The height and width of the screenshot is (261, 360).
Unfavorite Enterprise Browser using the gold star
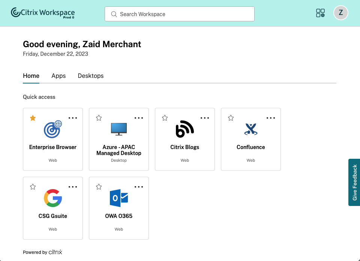[x=33, y=118]
